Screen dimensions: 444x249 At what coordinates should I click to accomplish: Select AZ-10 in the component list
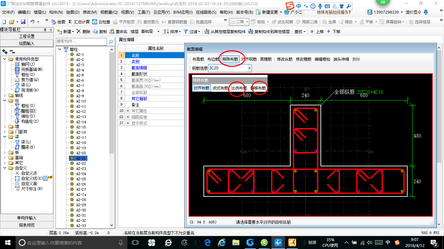point(81,101)
